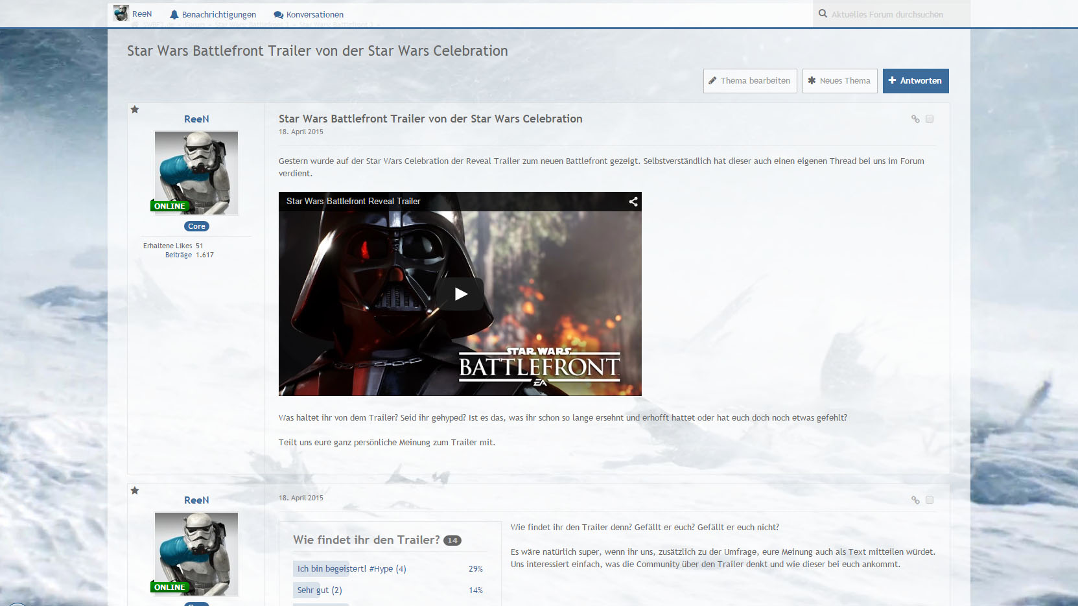The image size is (1078, 606).
Task: Click star icon on second post
Action: pyautogui.click(x=135, y=491)
